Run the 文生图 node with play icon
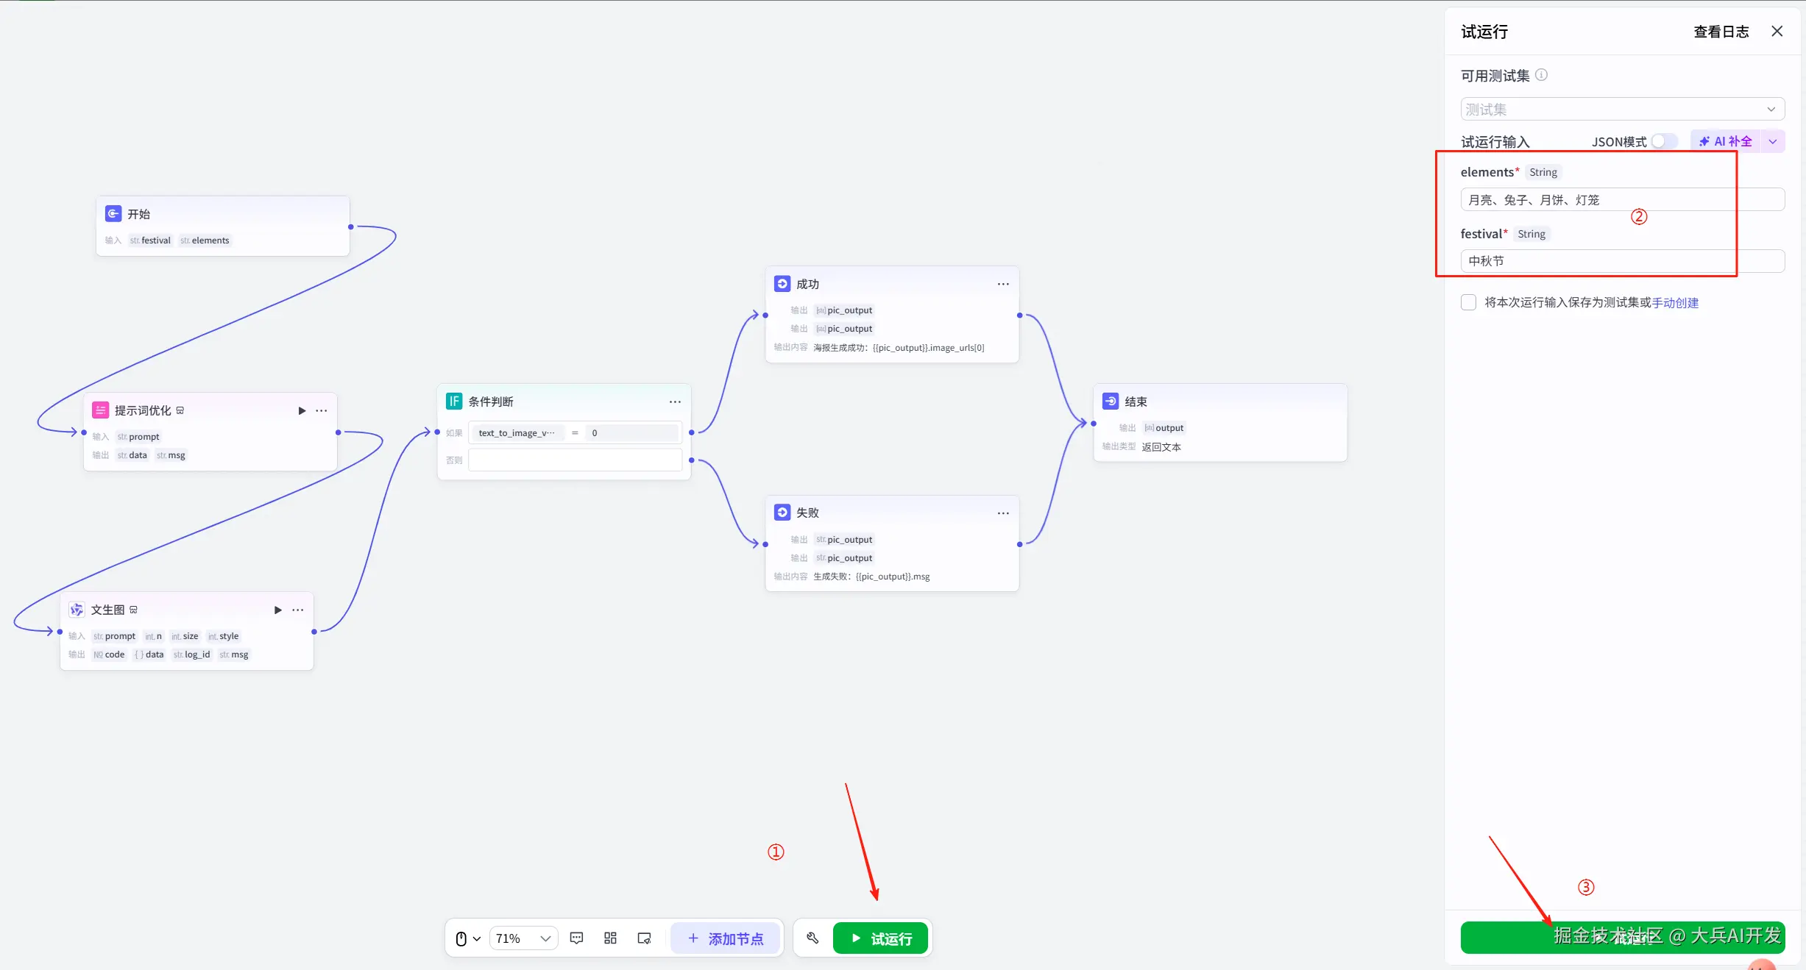 [x=277, y=610]
